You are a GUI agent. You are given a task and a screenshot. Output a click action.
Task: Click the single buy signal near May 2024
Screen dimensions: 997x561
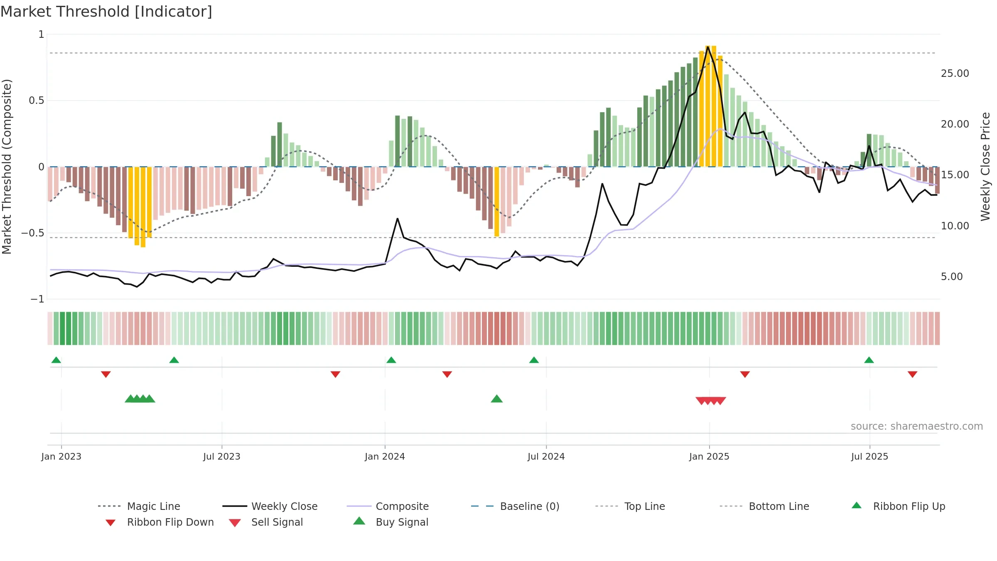[x=497, y=399]
